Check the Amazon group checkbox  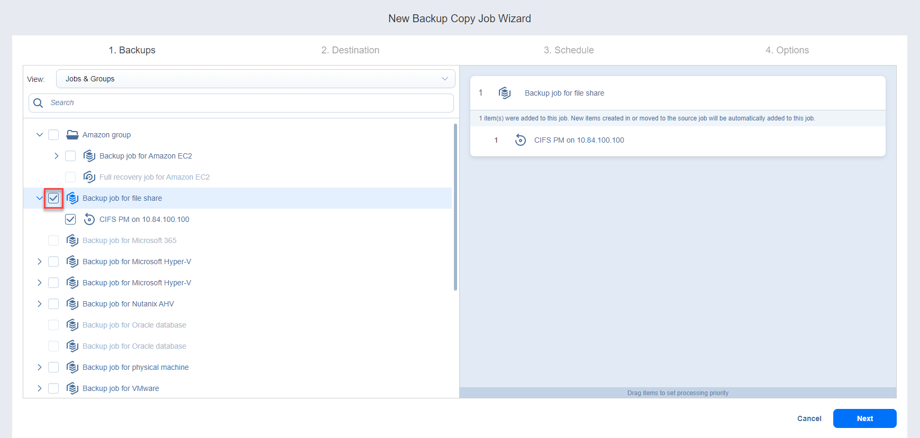(53, 135)
